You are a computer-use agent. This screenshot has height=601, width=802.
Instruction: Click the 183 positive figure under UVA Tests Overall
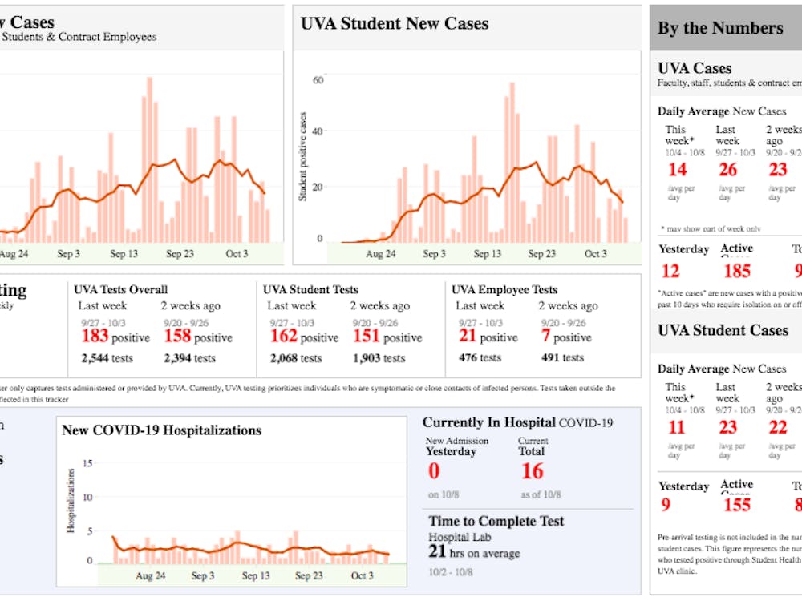115,337
